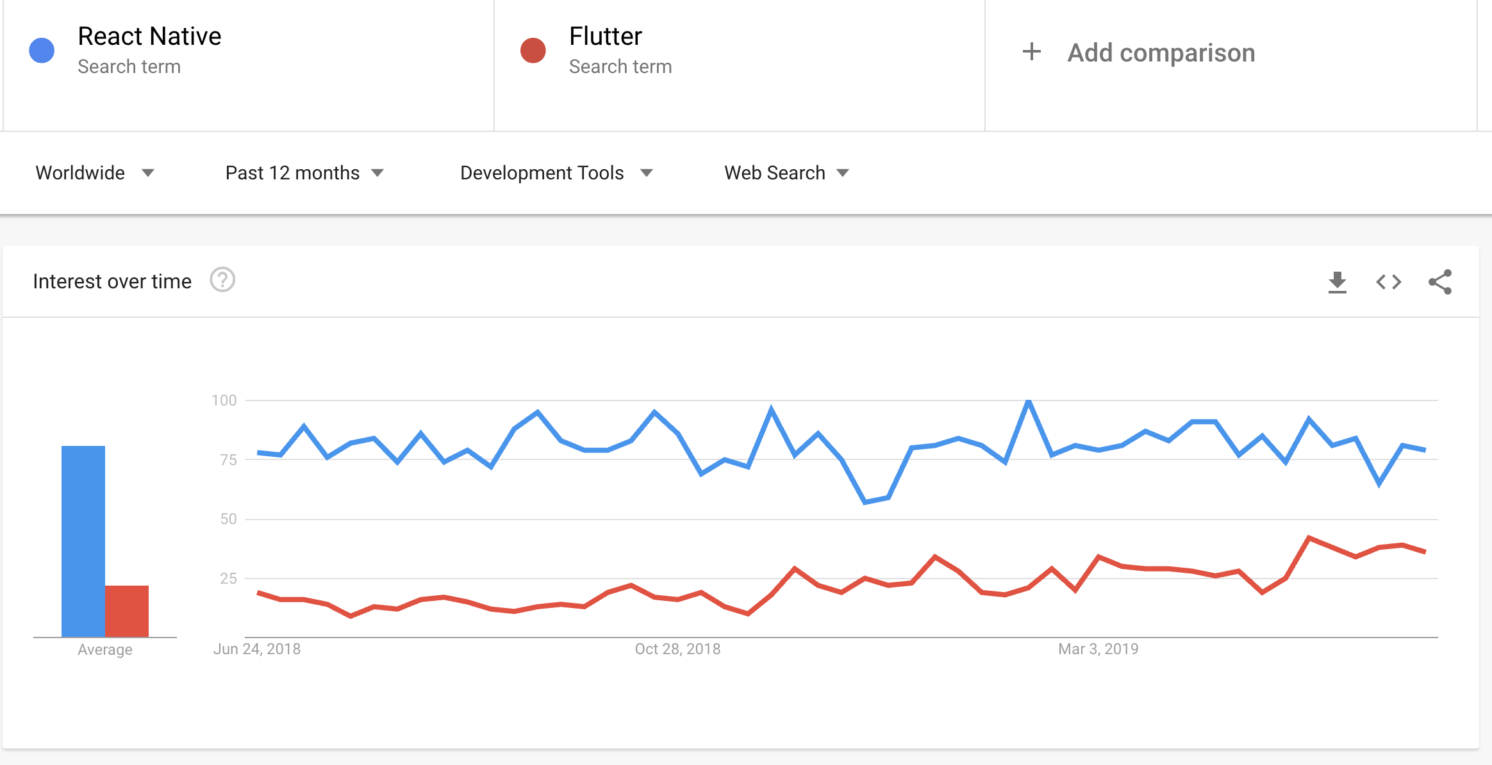The height and width of the screenshot is (765, 1492).
Task: Expand the Worldwide region dropdown
Action: [95, 173]
